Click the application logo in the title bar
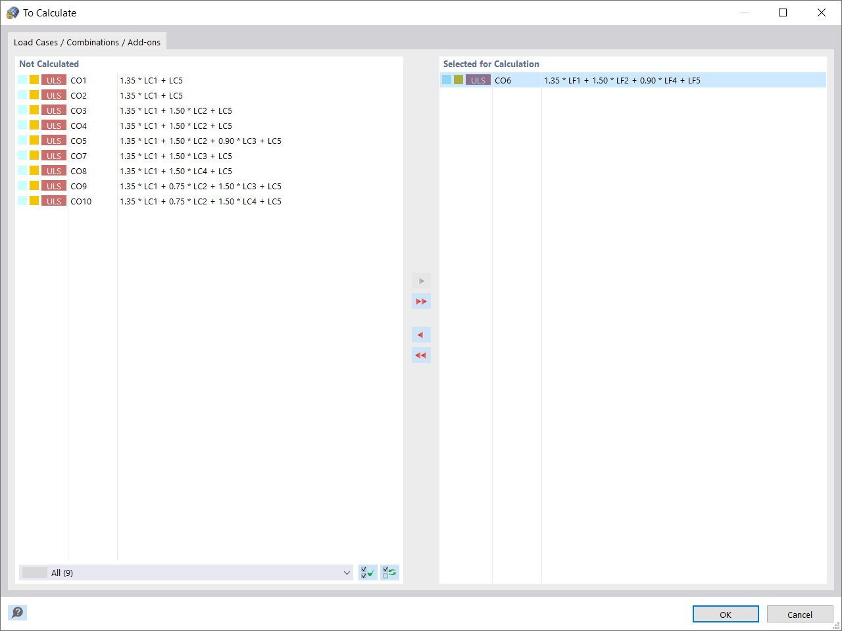The width and height of the screenshot is (842, 631). click(x=11, y=12)
